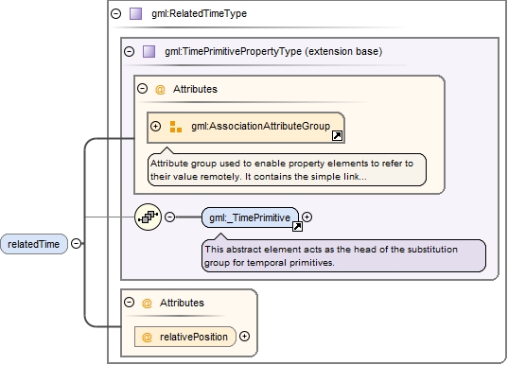Screen dimensions: 508x365
Task: Click the gml:TimePrimitivePropertyType purple square icon
Action: click(149, 51)
